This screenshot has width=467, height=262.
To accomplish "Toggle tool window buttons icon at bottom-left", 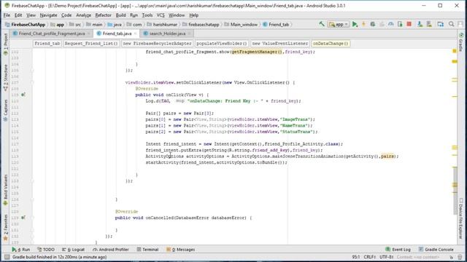I will click(x=7, y=257).
